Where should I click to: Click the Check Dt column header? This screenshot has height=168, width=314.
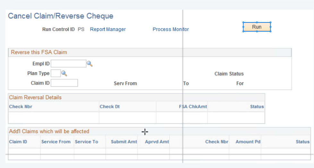pos(110,107)
